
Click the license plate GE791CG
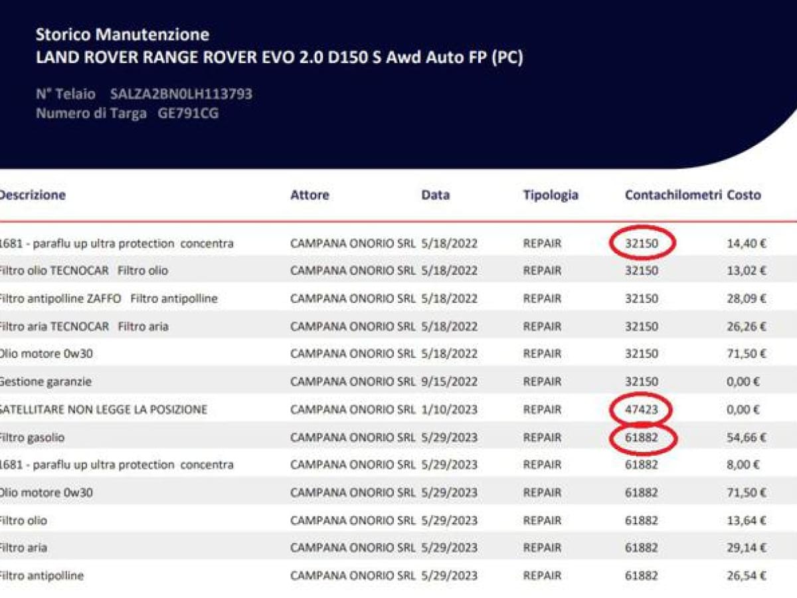[x=188, y=113]
